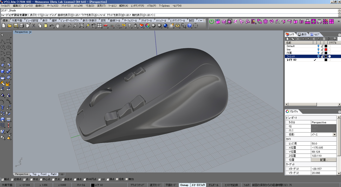The height and width of the screenshot is (187, 341).
Task: Click the red color swatch of line layer
Action: point(326,49)
